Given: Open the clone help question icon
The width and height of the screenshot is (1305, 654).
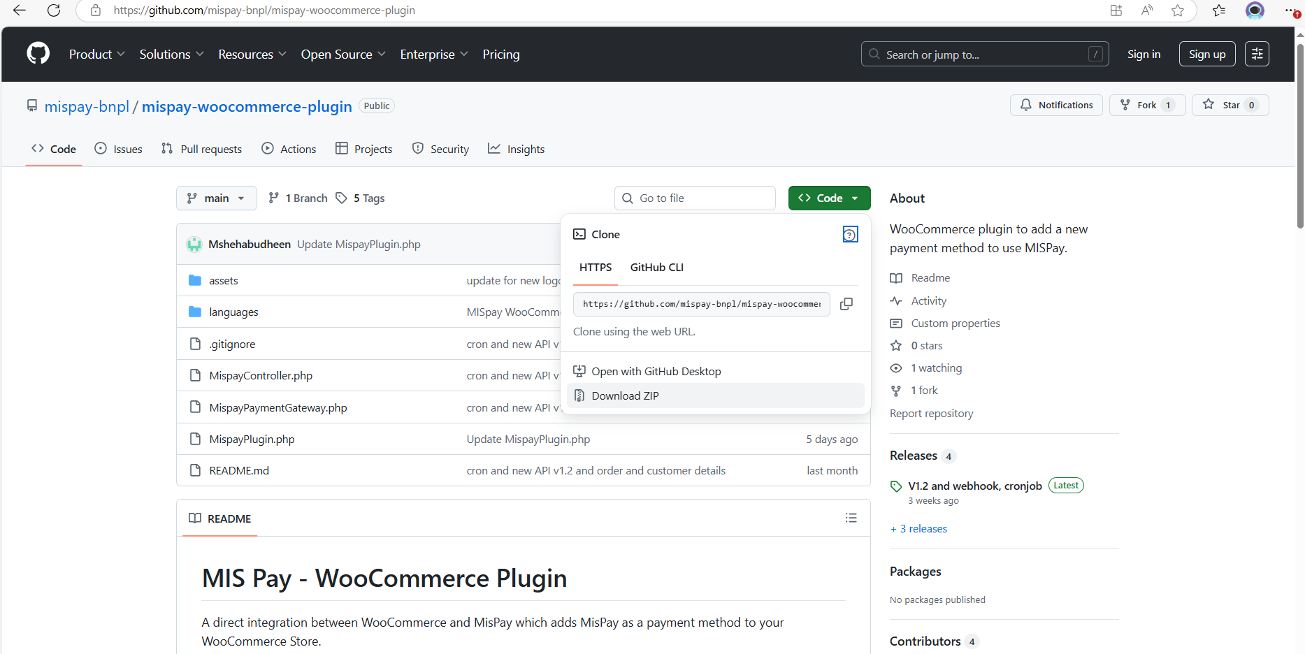Looking at the screenshot, I should [x=850, y=235].
